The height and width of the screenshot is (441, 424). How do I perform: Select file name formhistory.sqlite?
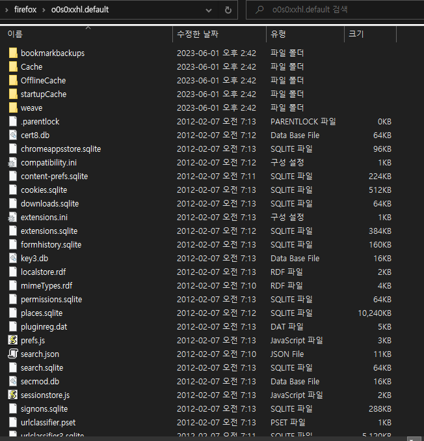(51, 245)
